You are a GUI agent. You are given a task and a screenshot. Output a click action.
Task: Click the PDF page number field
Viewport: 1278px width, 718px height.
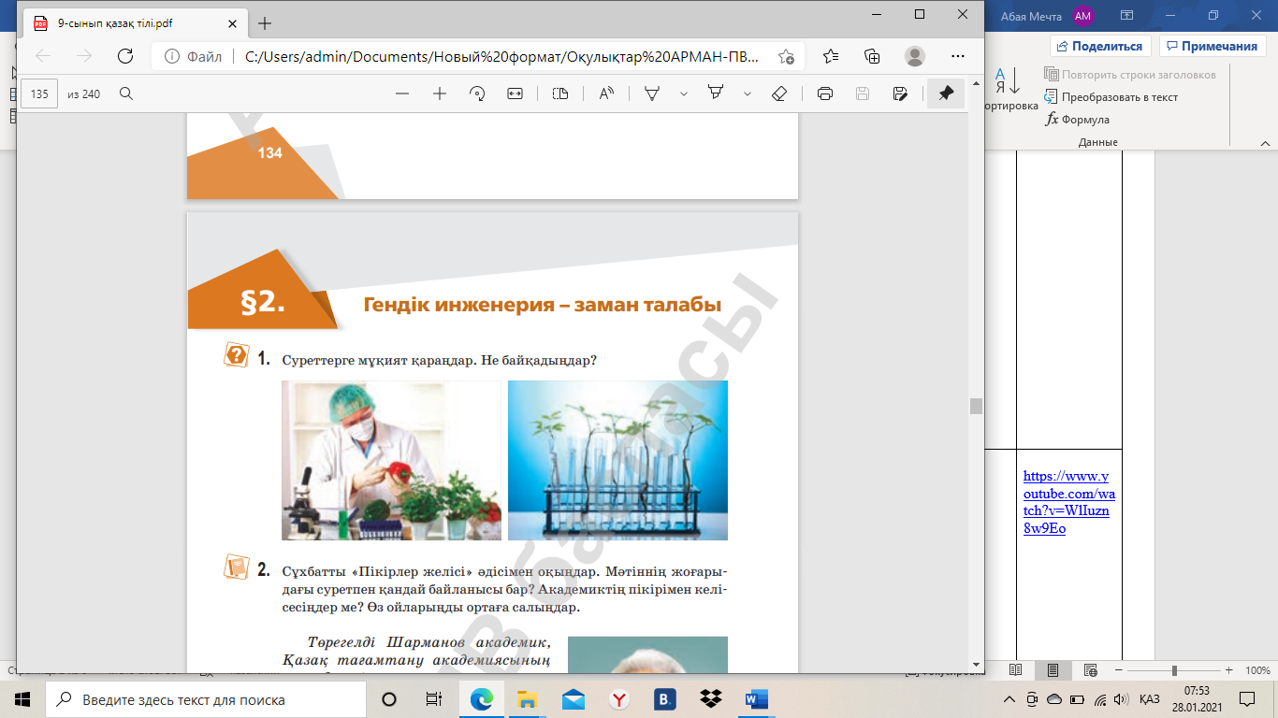coord(39,93)
